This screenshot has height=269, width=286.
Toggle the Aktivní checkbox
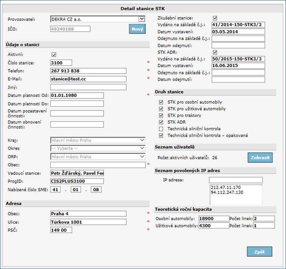pyautogui.click(x=54, y=55)
